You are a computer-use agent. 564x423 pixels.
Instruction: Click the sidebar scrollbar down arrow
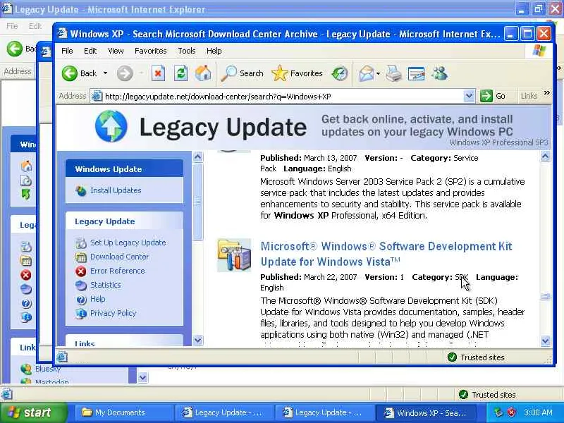point(198,340)
